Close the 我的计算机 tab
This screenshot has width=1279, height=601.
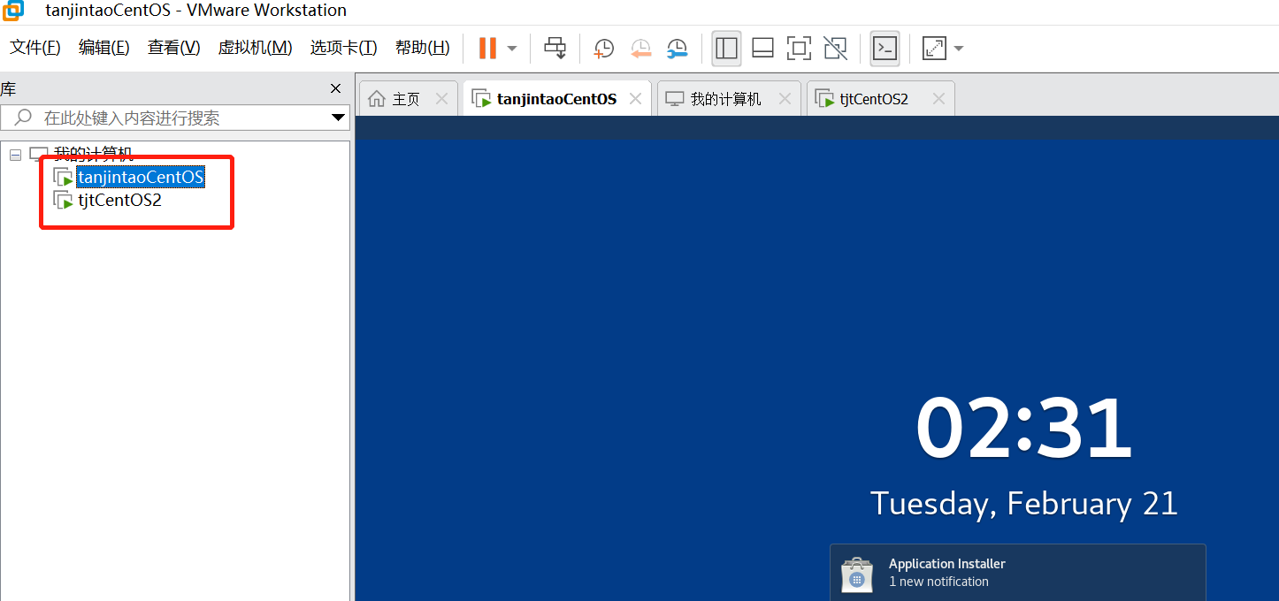(x=785, y=99)
